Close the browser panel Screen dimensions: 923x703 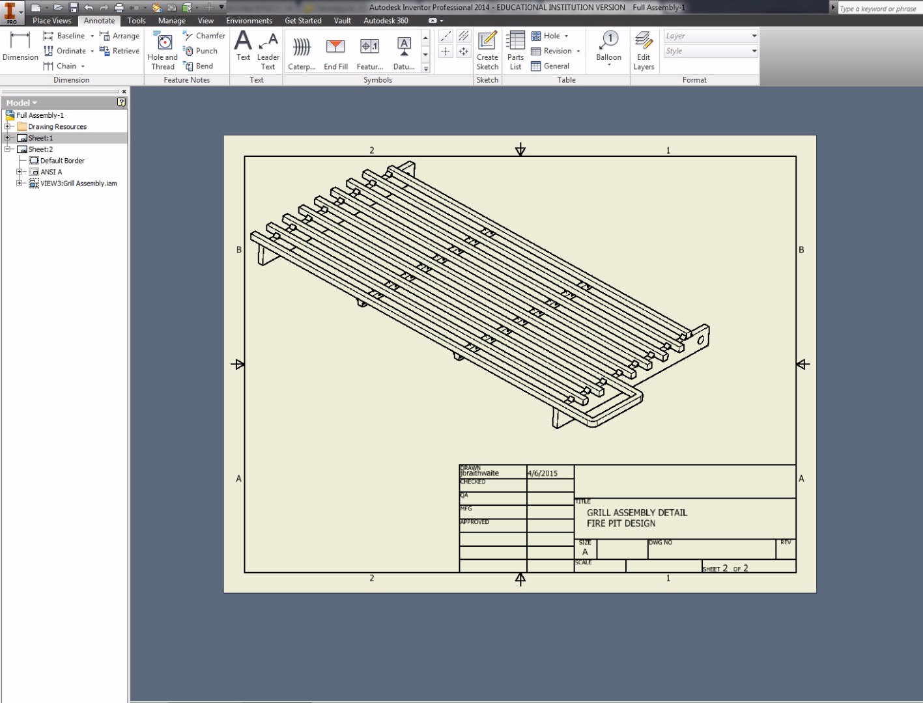point(124,92)
